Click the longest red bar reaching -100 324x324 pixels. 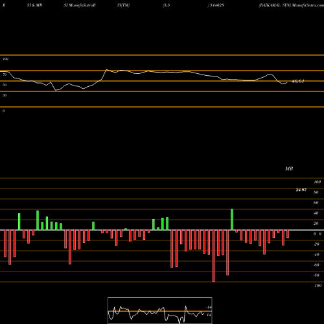(x=214, y=256)
